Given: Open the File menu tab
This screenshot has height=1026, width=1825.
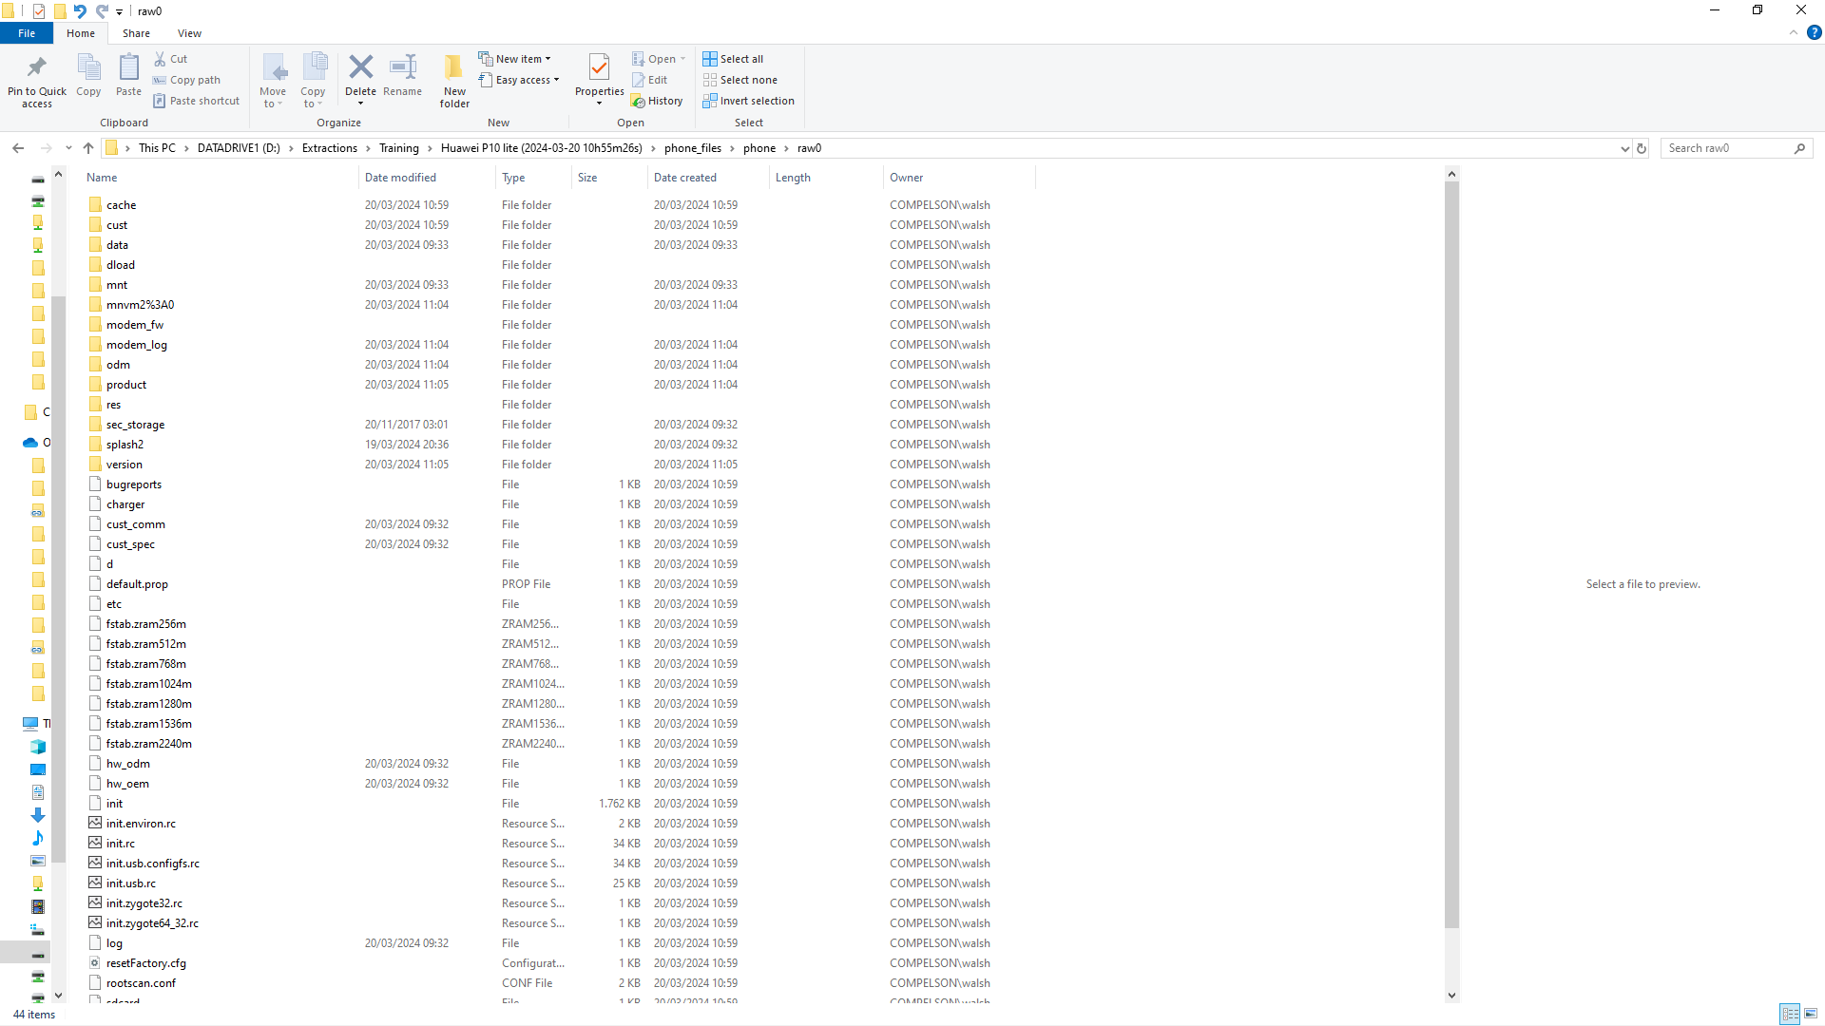Looking at the screenshot, I should tap(27, 33).
